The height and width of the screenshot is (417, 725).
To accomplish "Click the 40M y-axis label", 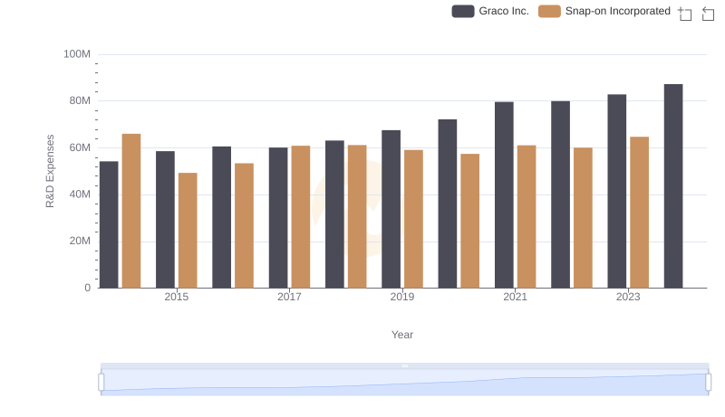I will pos(80,194).
